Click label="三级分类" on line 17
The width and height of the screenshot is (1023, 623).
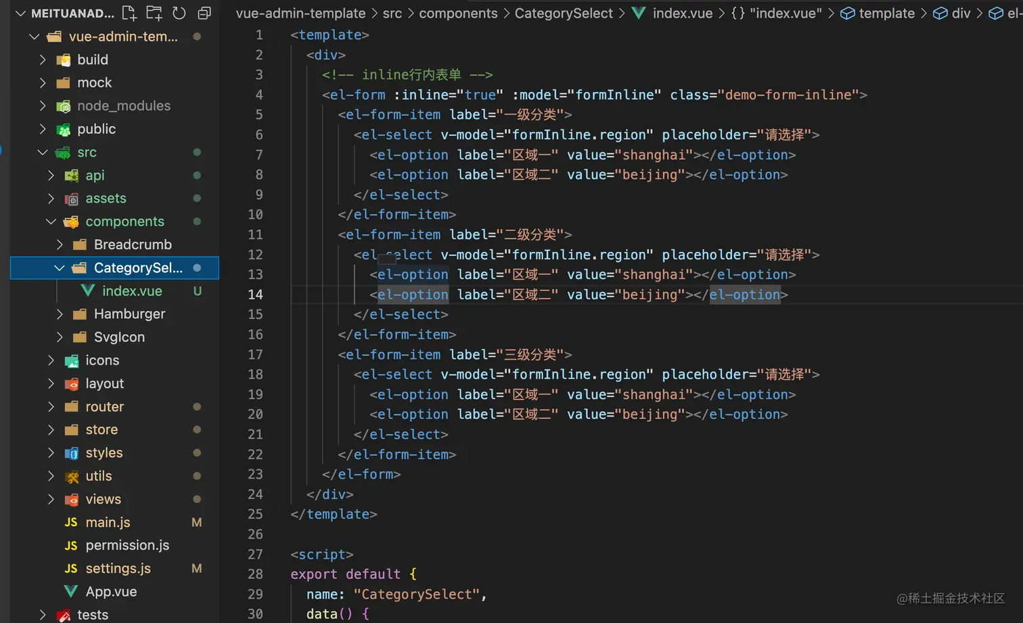507,354
